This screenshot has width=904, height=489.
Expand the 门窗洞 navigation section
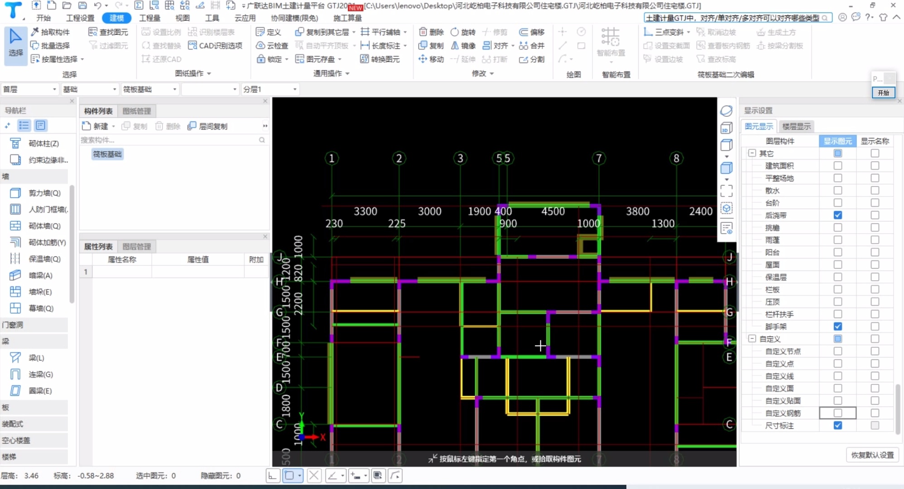[34, 325]
